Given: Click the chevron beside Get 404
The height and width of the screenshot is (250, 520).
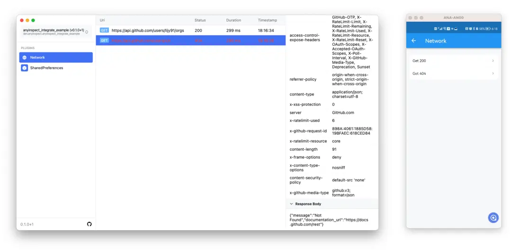Looking at the screenshot, I should (x=493, y=74).
